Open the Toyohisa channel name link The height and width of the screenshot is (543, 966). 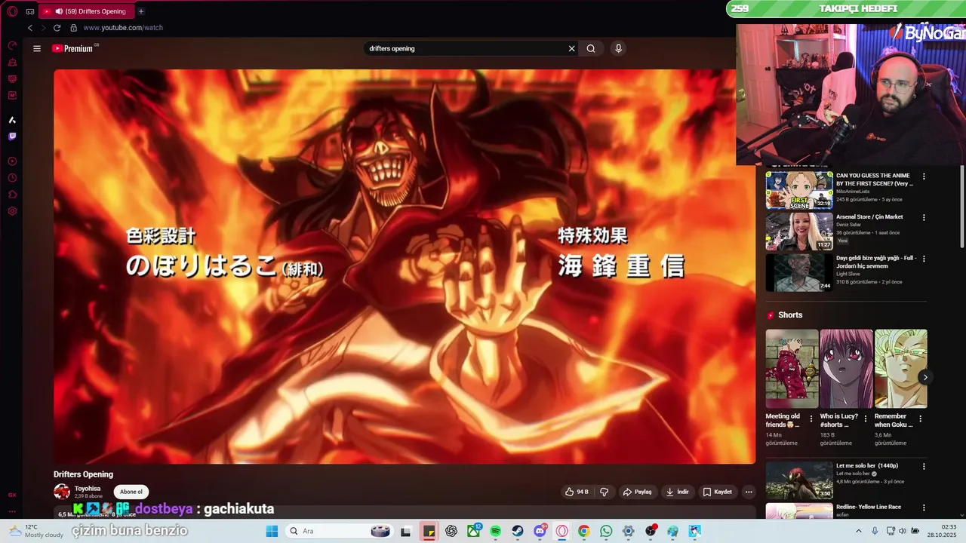click(88, 489)
